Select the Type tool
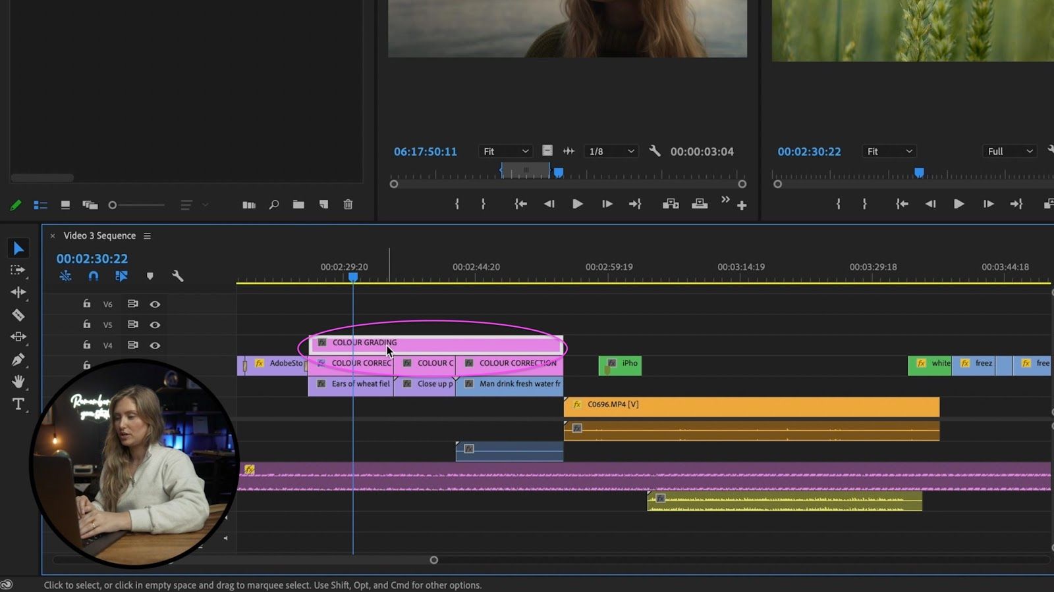The image size is (1054, 592). coord(18,404)
